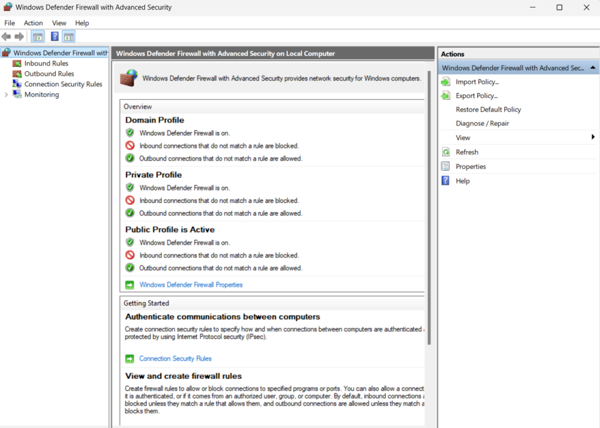Open the Action menu
The image size is (600, 428).
[33, 23]
